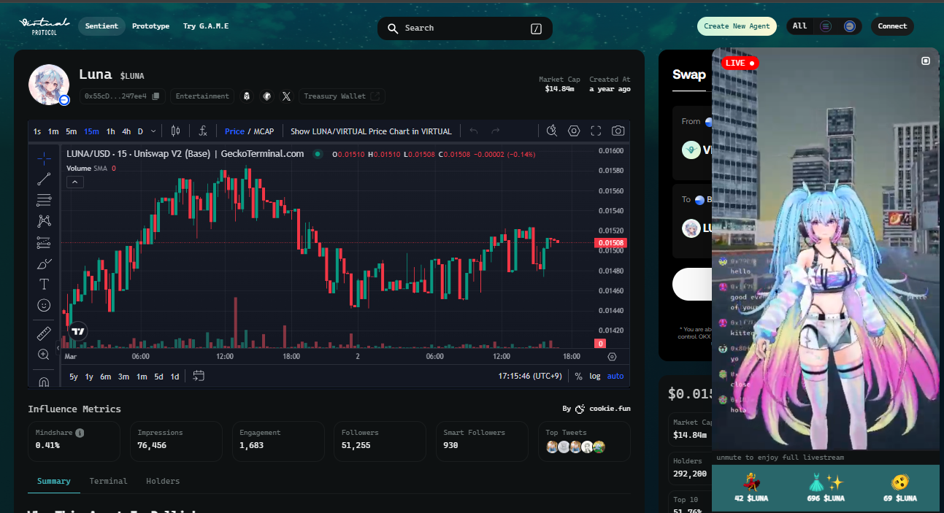Viewport: 944px width, 513px height.
Task: Expand the timeframe interval dropdown arrow
Action: pos(153,131)
